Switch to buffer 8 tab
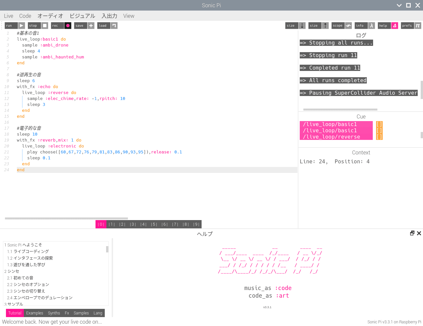Screen dimensions: 423x326 (186, 224)
